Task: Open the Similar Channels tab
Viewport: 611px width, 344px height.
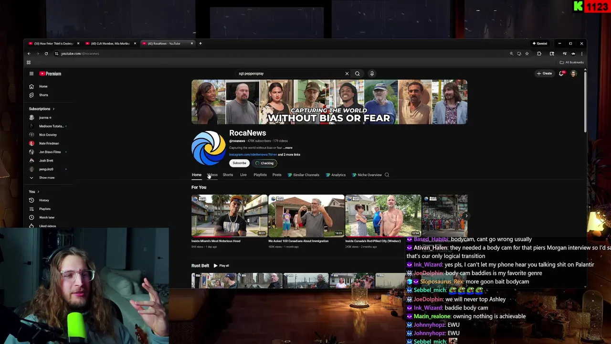Action: (303, 175)
